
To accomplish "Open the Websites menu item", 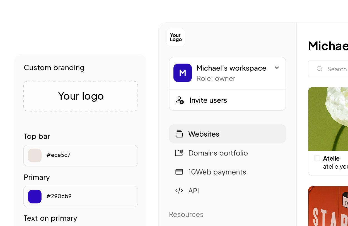I will point(204,134).
